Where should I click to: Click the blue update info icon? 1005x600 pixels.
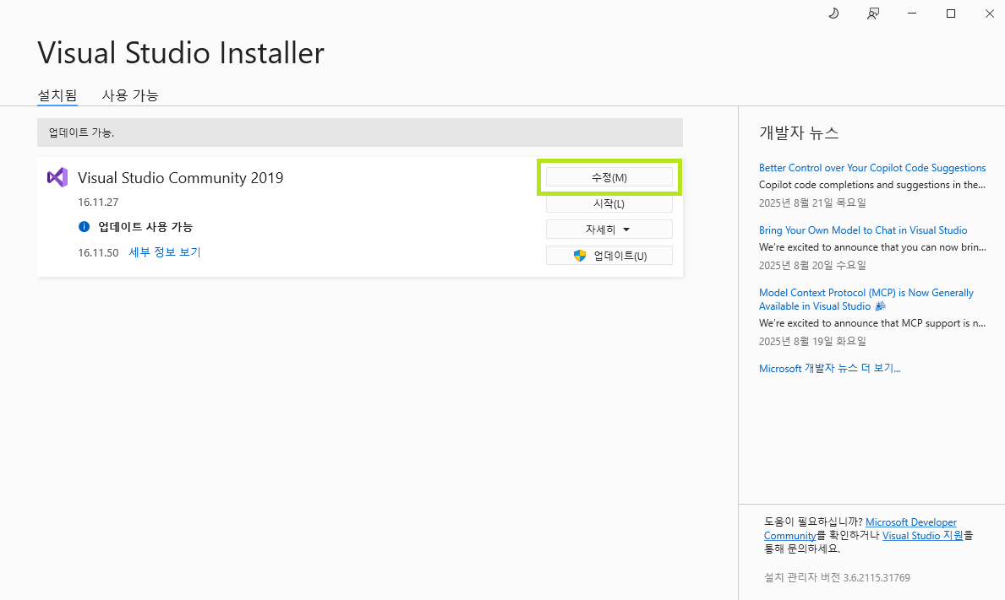pyautogui.click(x=84, y=226)
